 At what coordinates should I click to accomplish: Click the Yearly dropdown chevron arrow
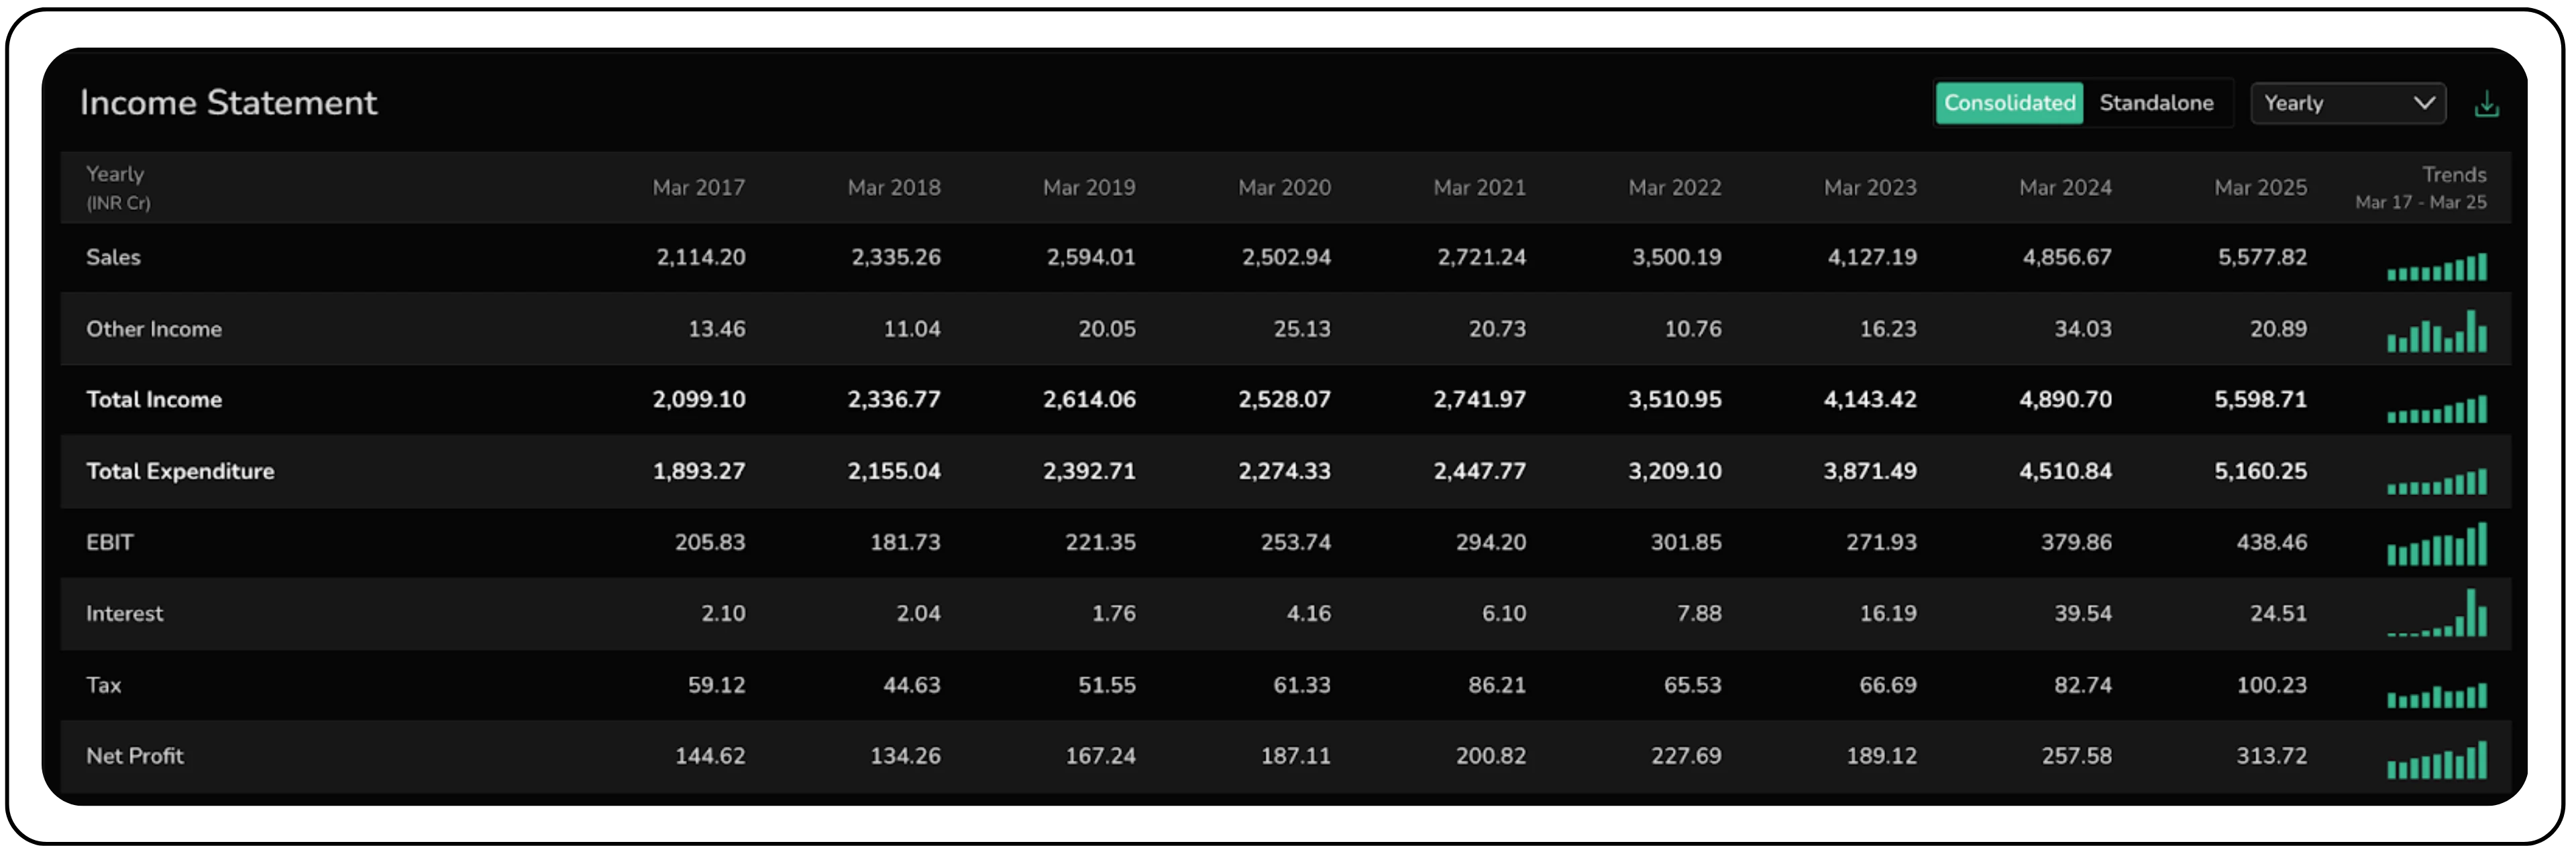click(2424, 103)
